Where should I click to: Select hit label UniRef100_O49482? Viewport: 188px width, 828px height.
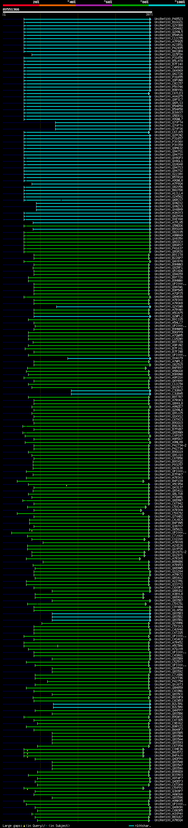(x=168, y=28)
